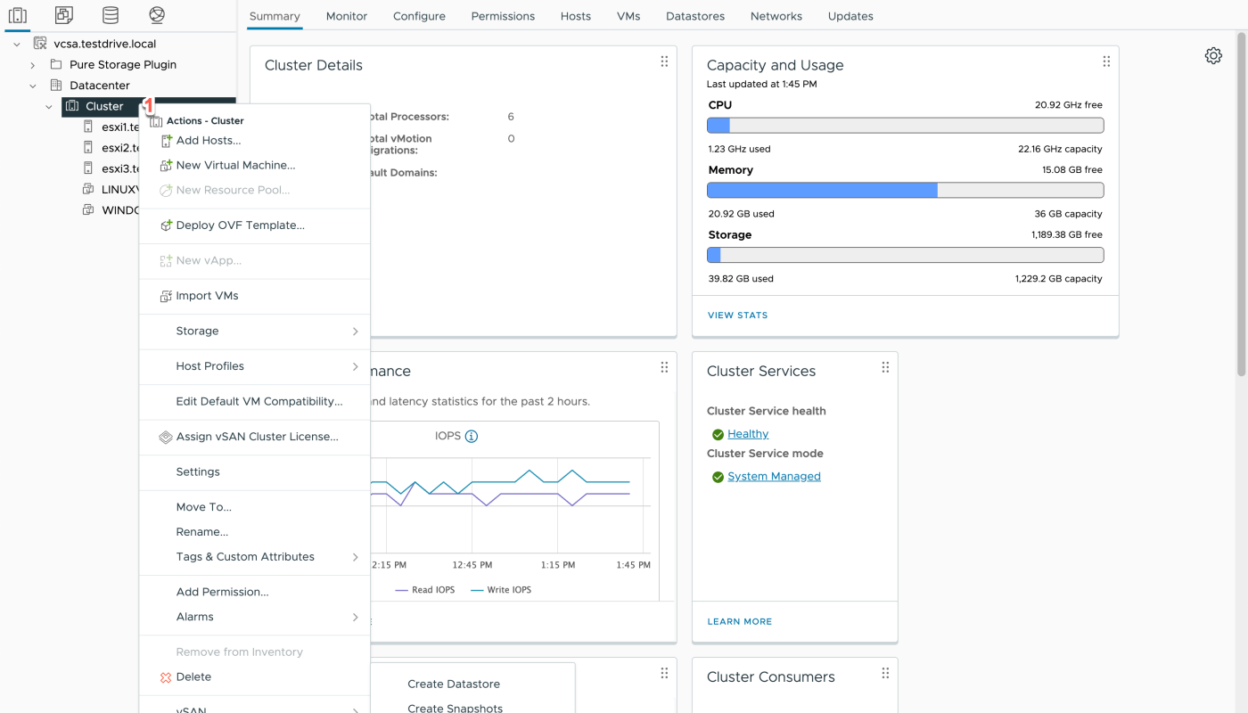Select Deploy OVF Template menu entry
1248x713 pixels.
click(240, 225)
